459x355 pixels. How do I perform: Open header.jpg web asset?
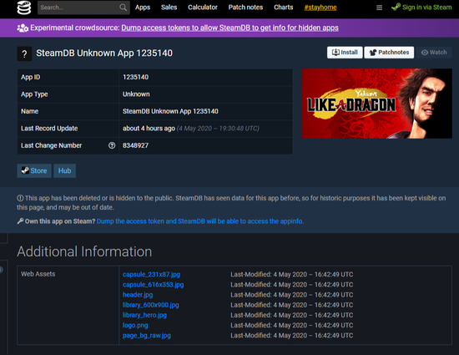point(138,295)
